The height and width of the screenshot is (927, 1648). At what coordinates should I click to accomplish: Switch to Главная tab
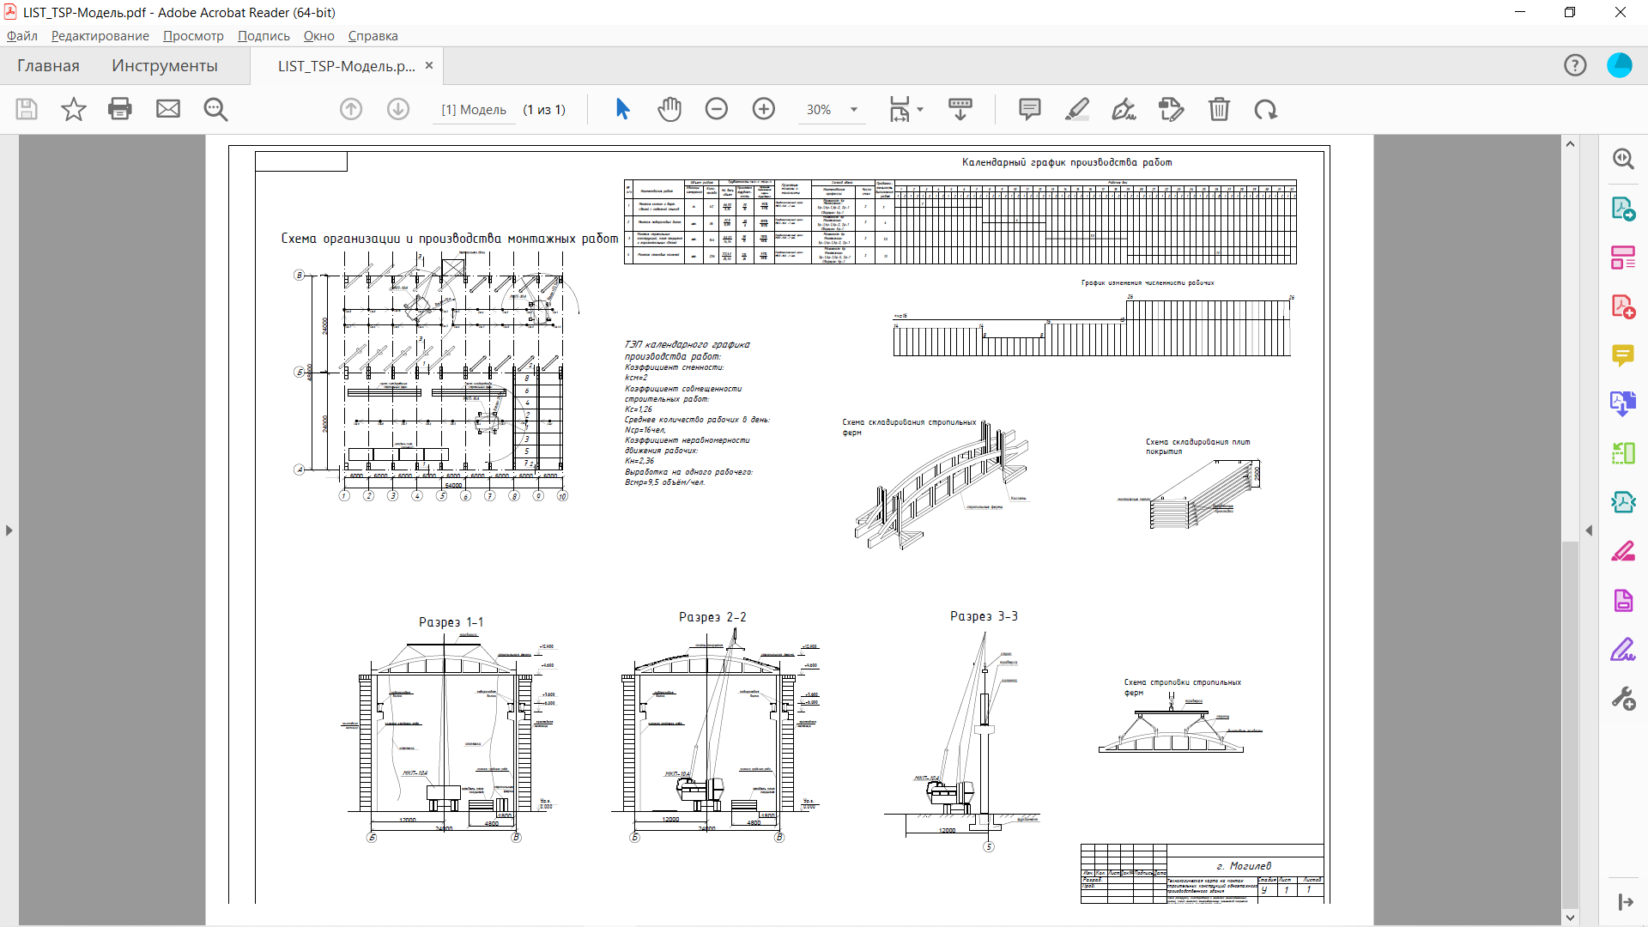pos(48,66)
